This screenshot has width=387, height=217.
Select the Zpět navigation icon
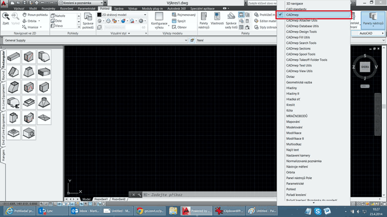[x=6, y=19]
